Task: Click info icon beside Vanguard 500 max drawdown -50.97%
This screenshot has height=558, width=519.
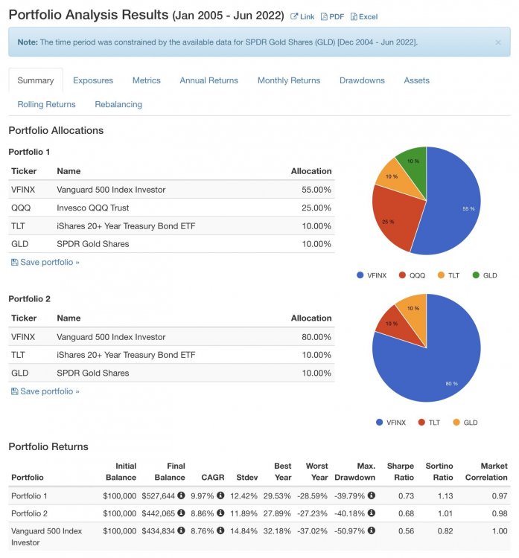Action: tap(371, 530)
